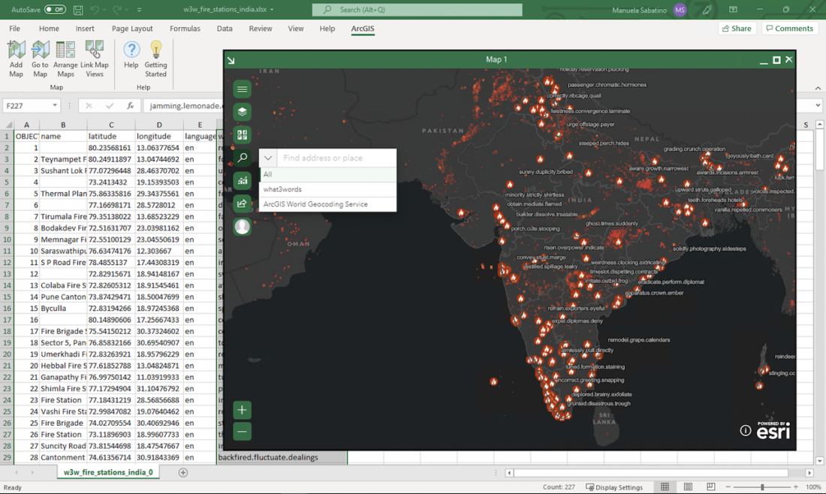Open the Formulas ribbon tab
Image resolution: width=826 pixels, height=494 pixels.
185,29
